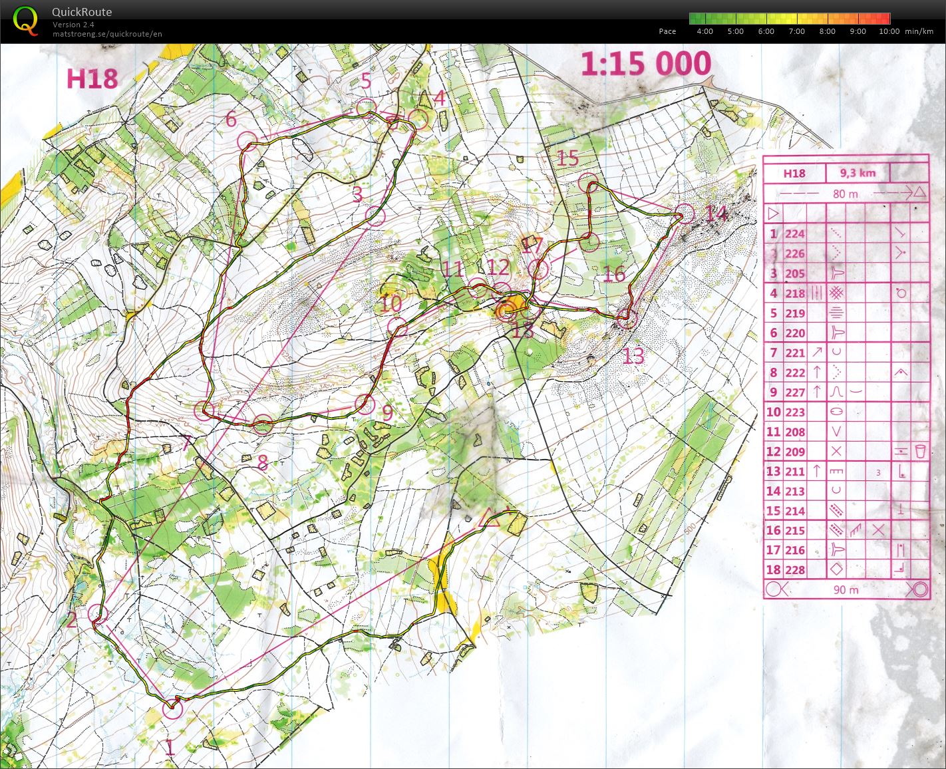The image size is (946, 769).
Task: Click the Pace legend label
Action: point(667,31)
